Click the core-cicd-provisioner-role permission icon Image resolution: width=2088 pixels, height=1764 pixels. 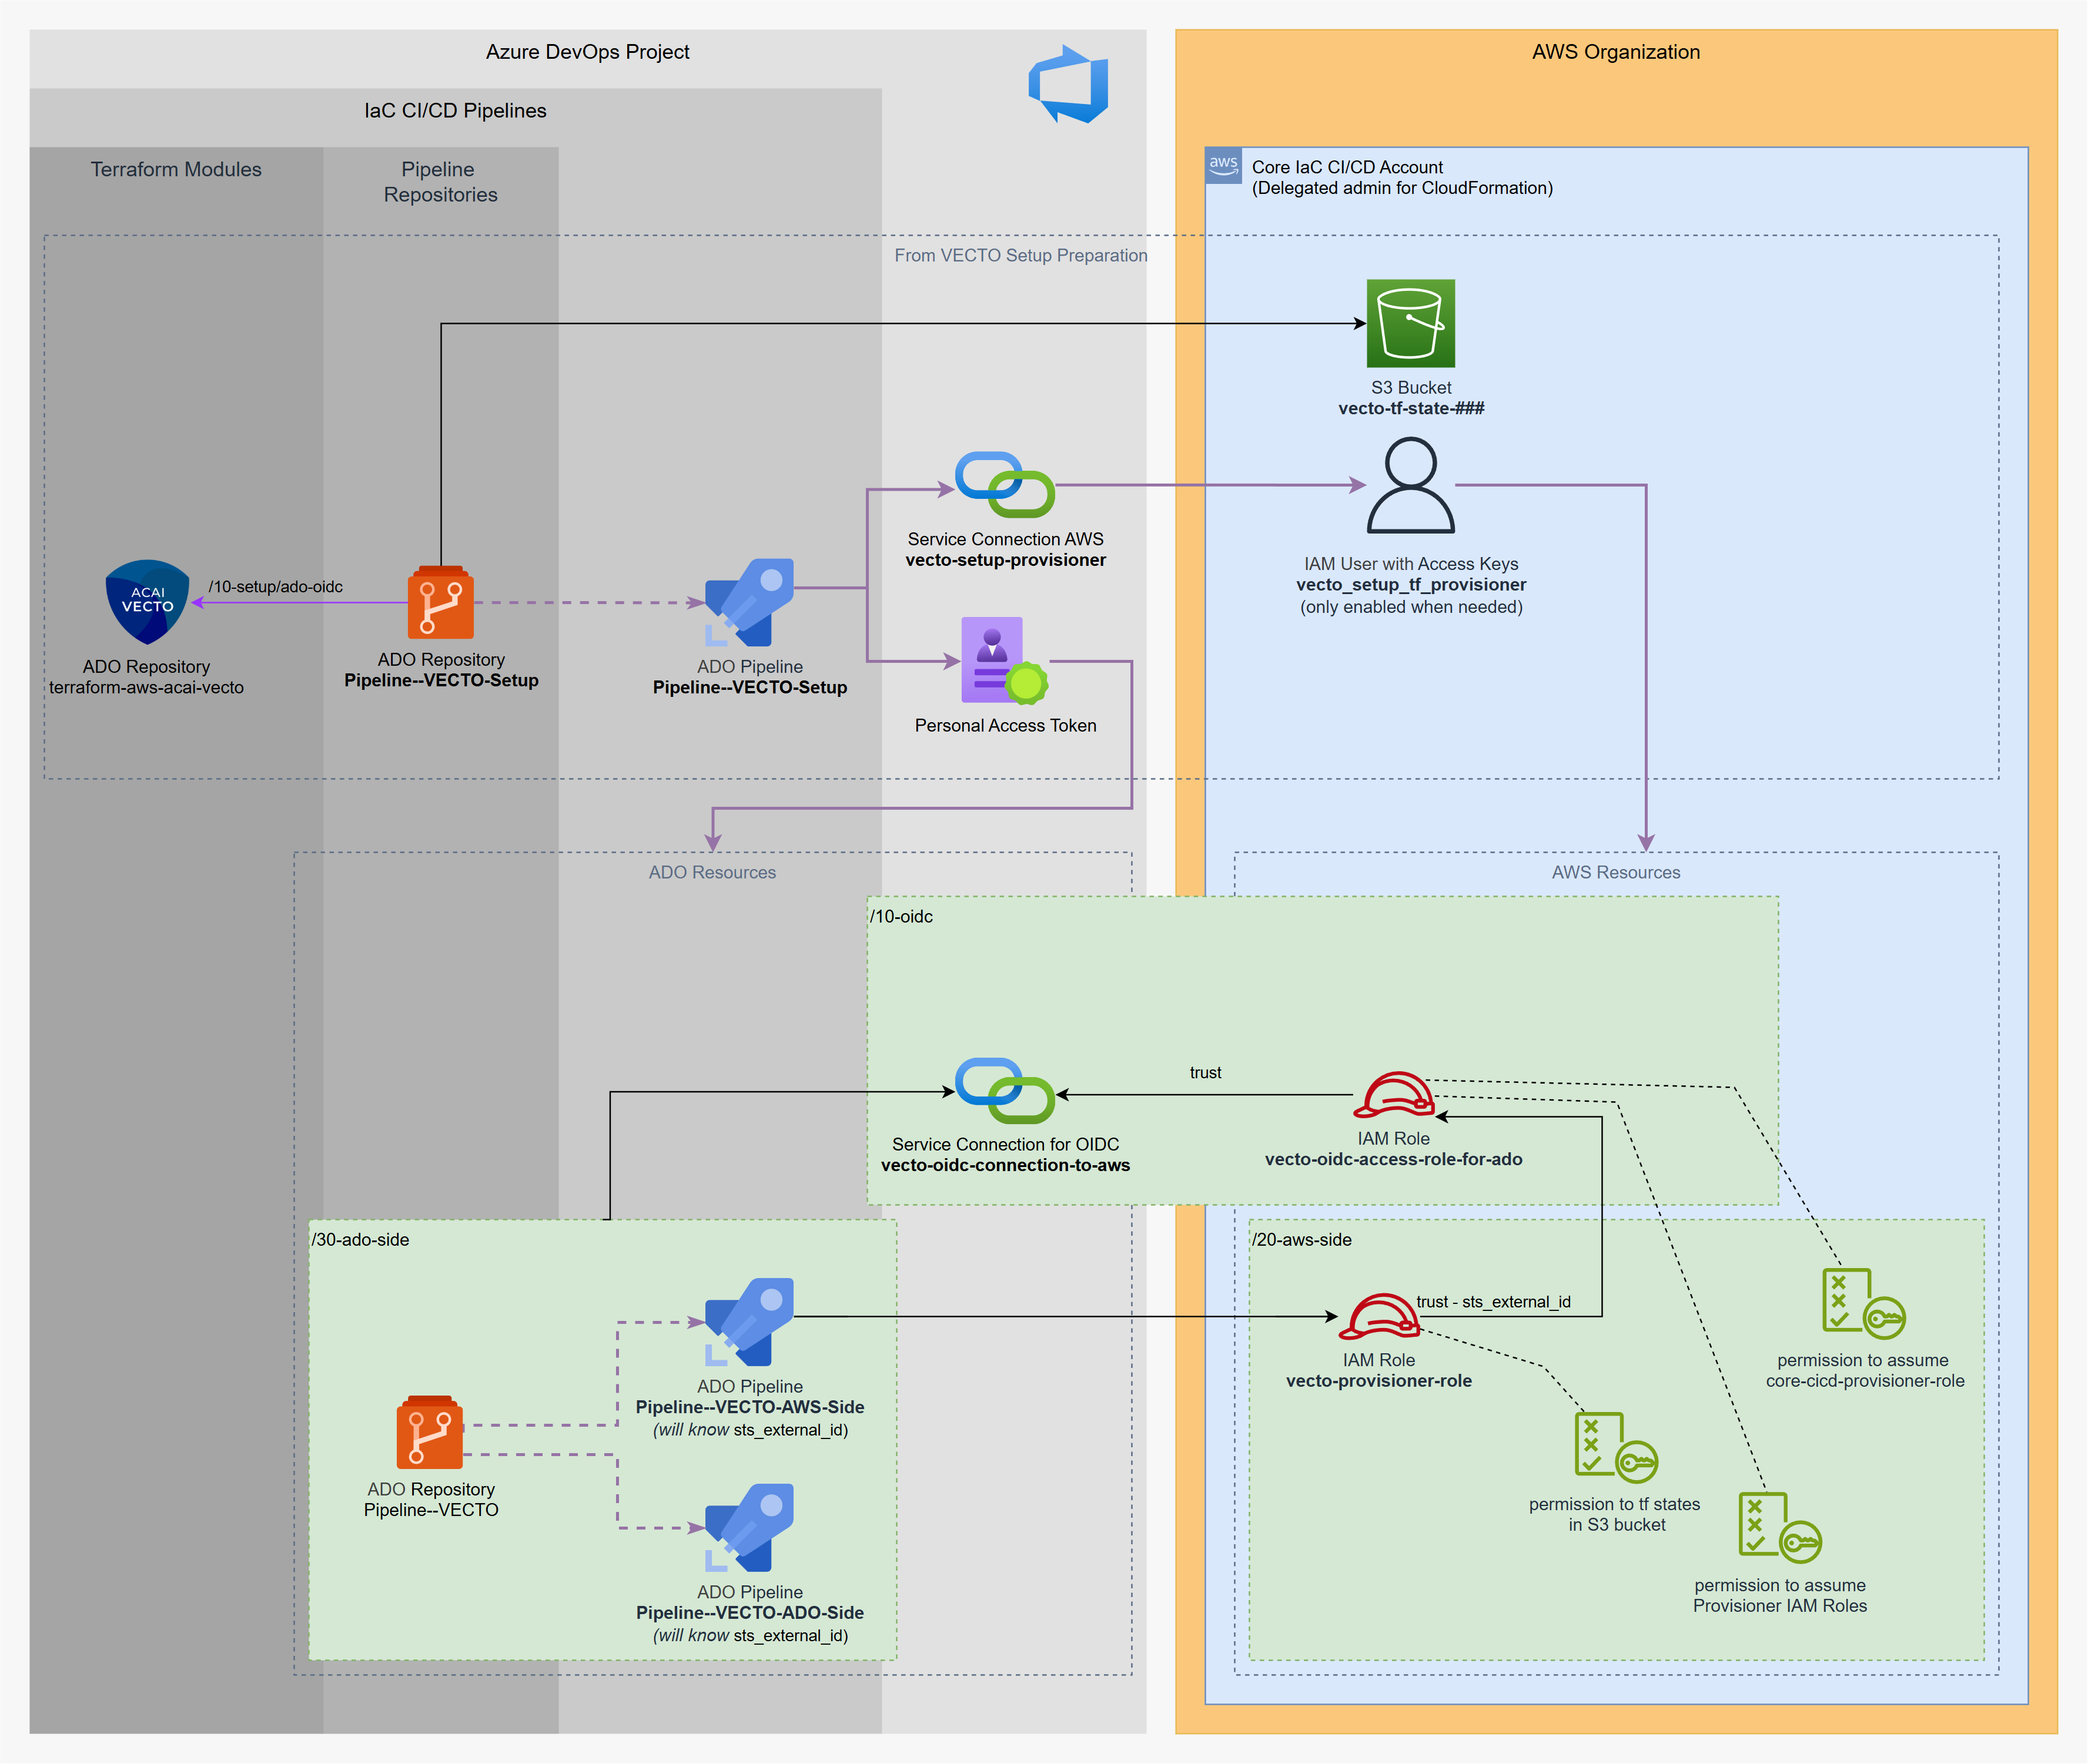[x=1864, y=1304]
